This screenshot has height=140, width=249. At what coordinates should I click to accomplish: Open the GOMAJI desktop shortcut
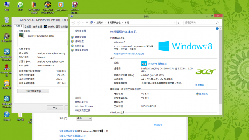(7, 85)
